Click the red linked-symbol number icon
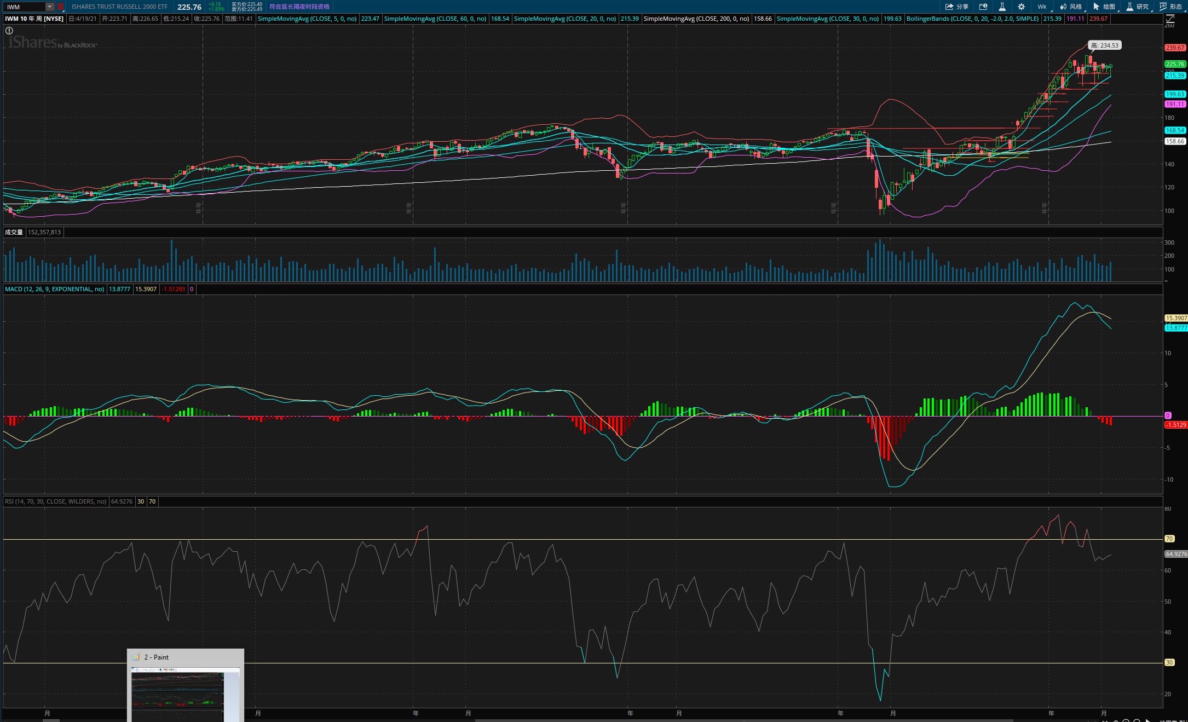The width and height of the screenshot is (1188, 722). click(x=61, y=7)
